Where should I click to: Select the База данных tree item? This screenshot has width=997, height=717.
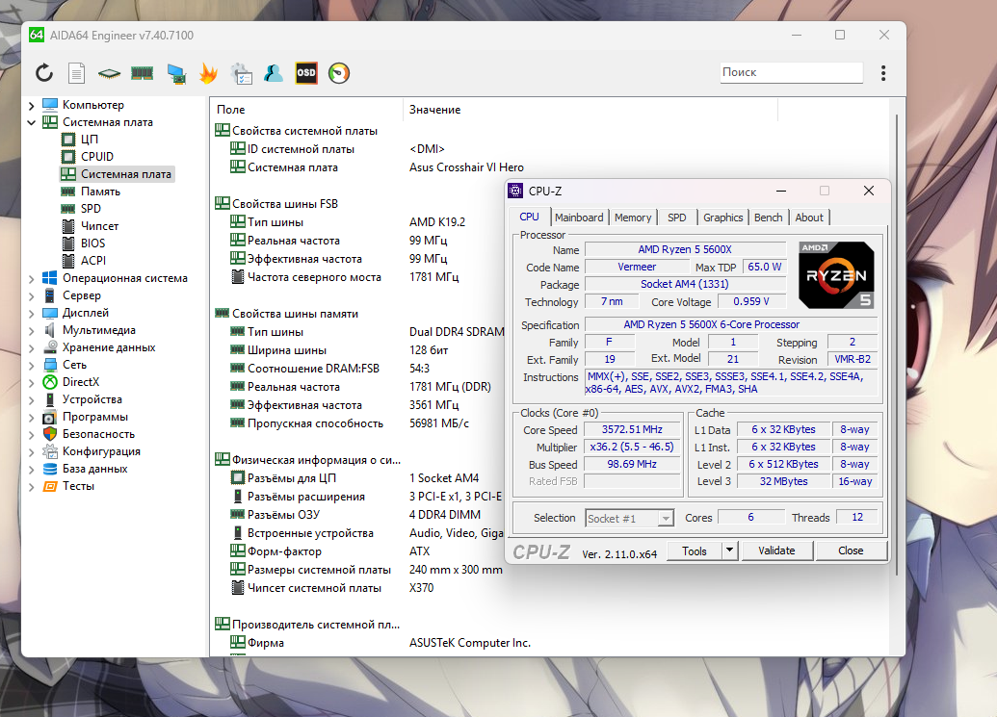tap(85, 469)
